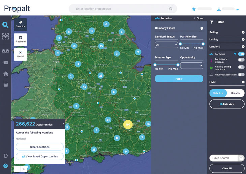The image size is (246, 174).
Task: Turn off the Portfolios toggle
Action: (x=241, y=54)
